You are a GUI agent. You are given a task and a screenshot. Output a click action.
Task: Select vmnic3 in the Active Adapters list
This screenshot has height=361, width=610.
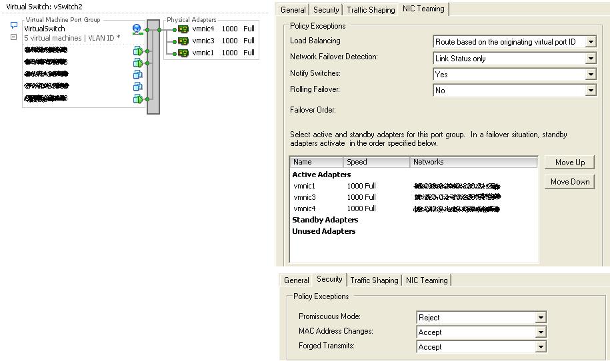[304, 197]
